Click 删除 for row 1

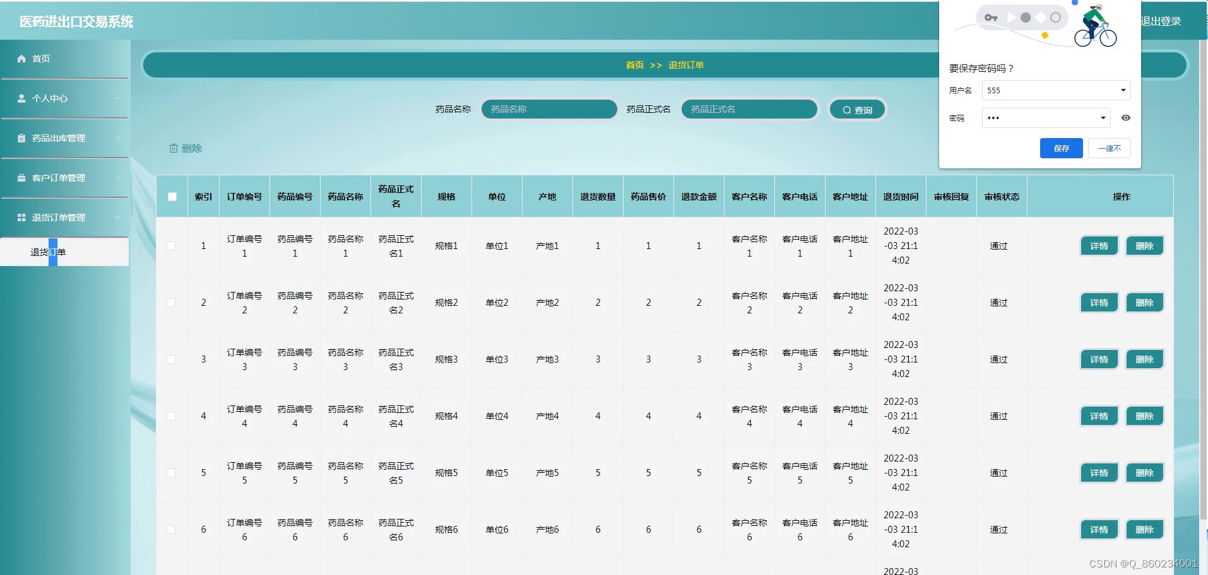coord(1144,246)
